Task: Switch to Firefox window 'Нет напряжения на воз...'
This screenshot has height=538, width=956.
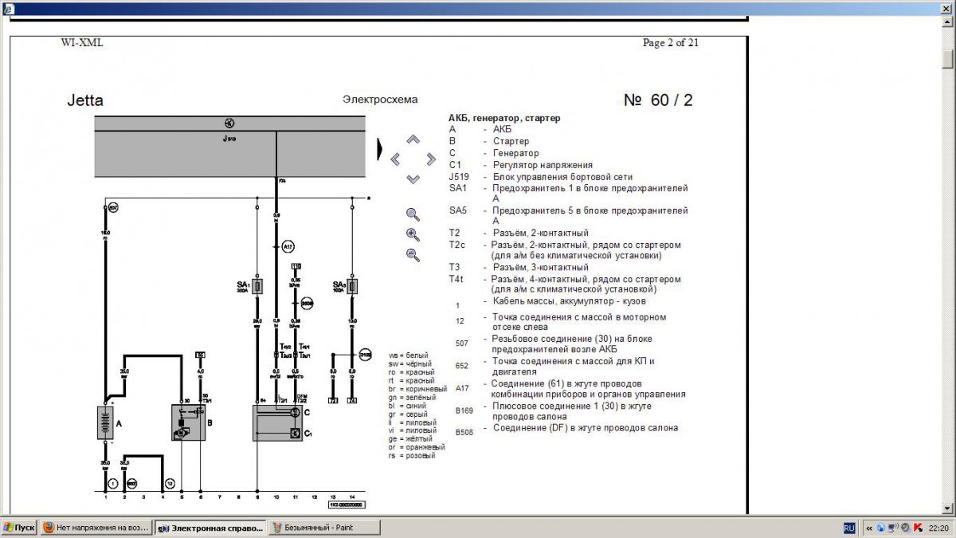Action: point(95,528)
